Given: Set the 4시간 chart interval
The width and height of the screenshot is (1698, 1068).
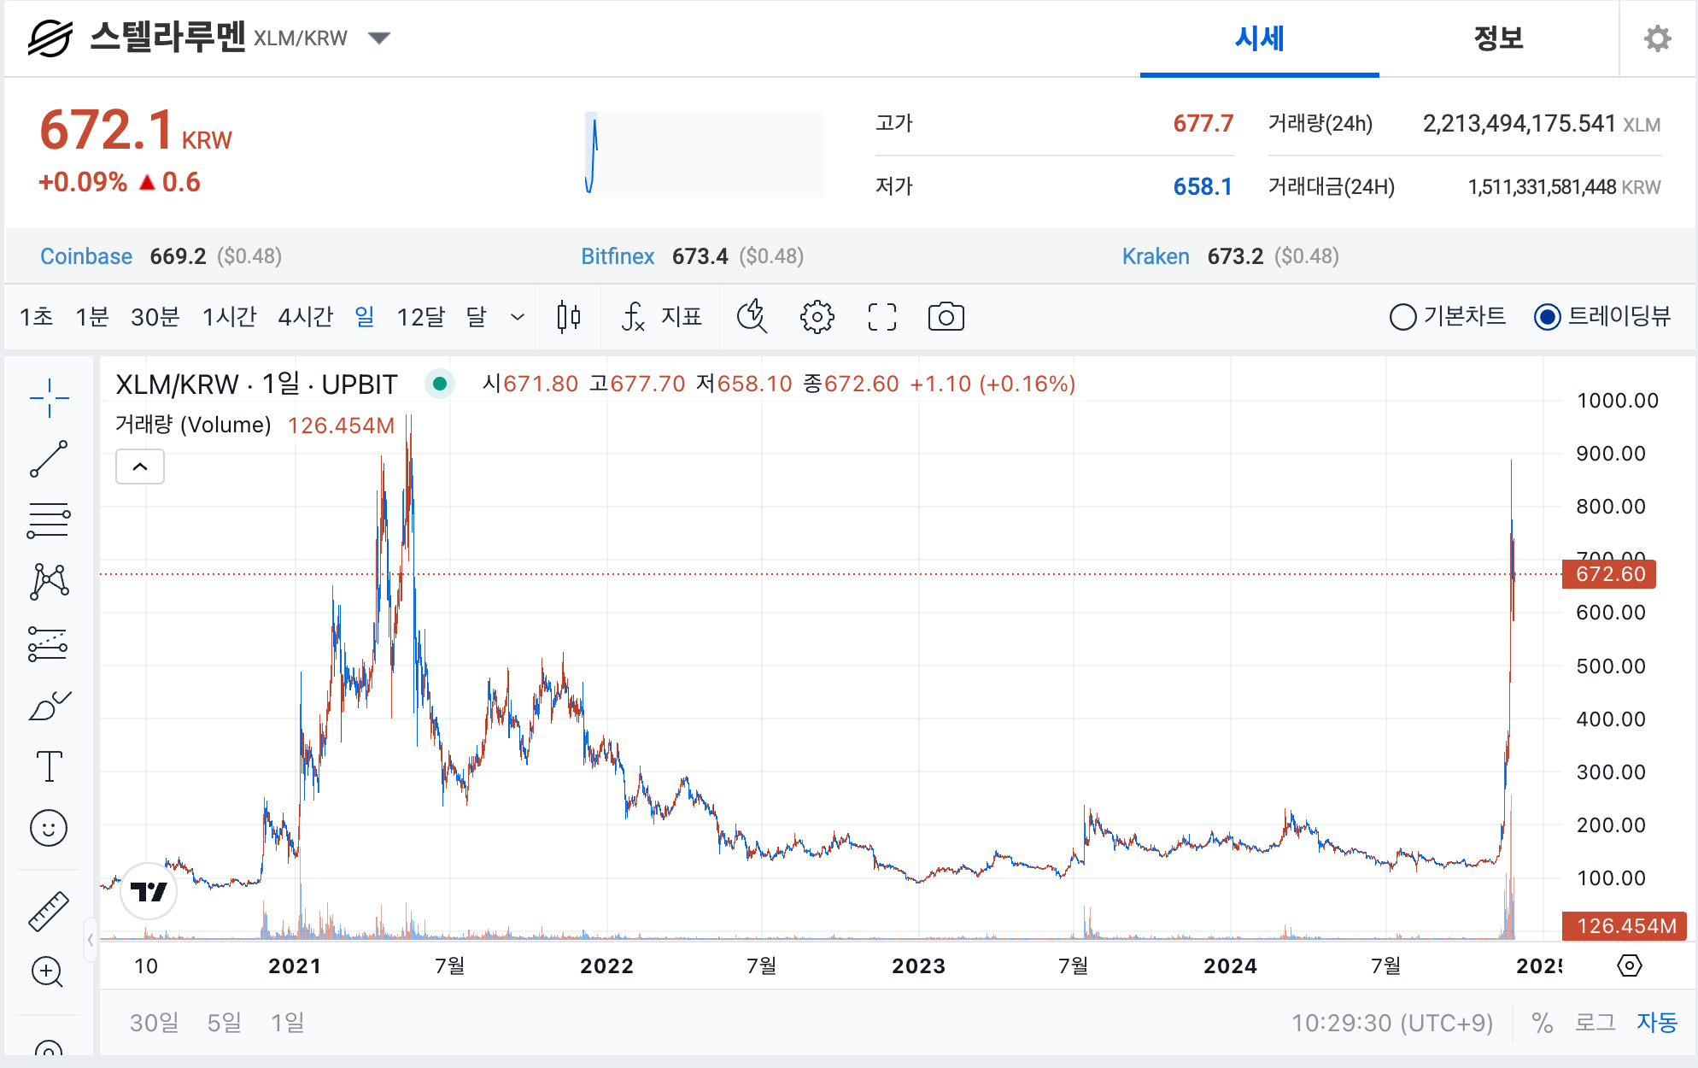Looking at the screenshot, I should pyautogui.click(x=305, y=317).
